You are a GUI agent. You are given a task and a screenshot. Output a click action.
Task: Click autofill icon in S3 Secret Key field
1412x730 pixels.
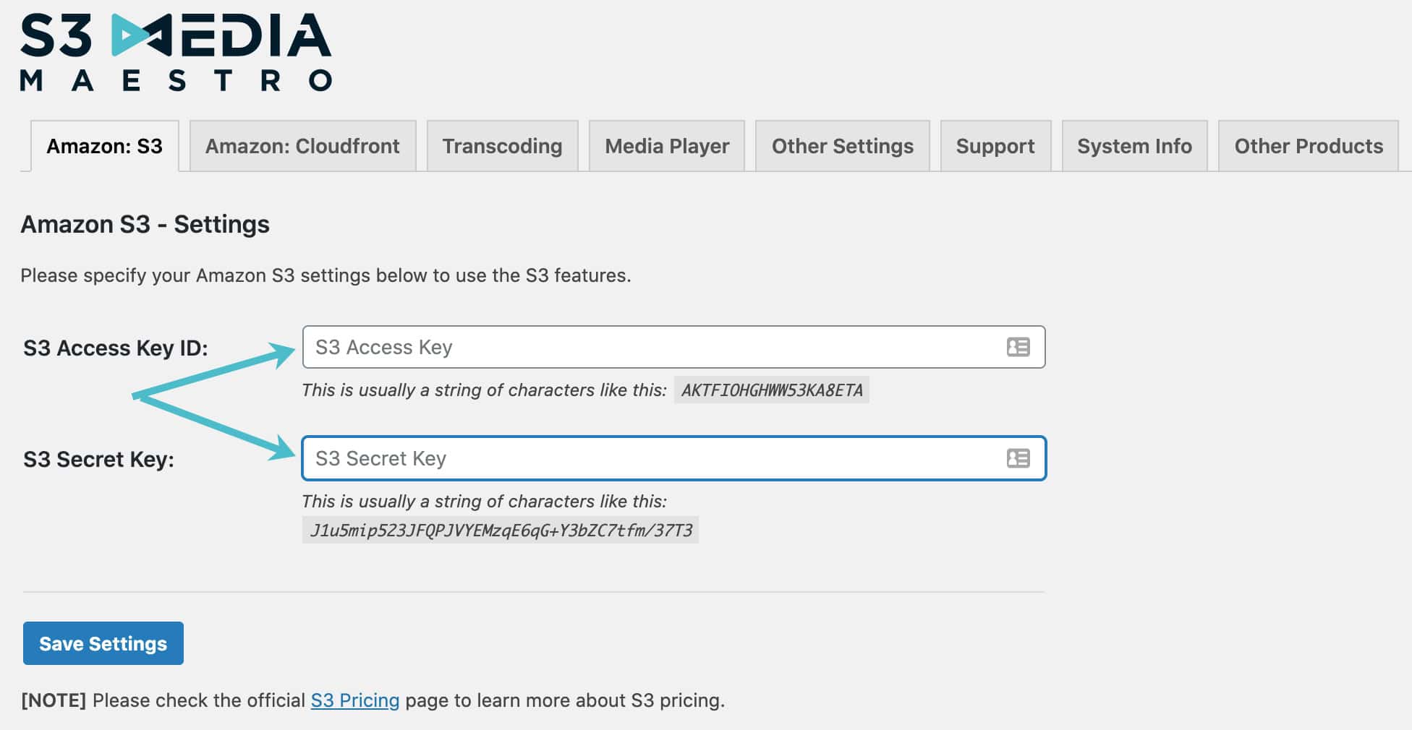tap(1018, 458)
